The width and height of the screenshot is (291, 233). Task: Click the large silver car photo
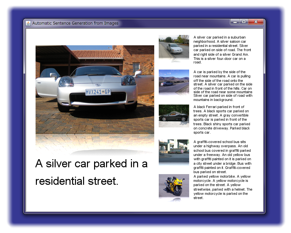pyautogui.click(x=95, y=90)
